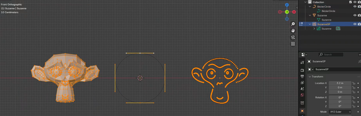This screenshot has height=116, width=361.
Task: Collapse the BézierCircle tree row
Action: [310, 6]
